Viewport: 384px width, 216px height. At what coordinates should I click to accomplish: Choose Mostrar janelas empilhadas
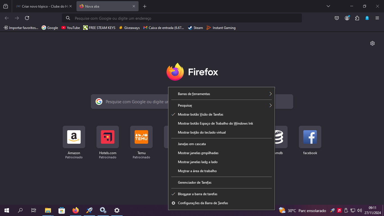click(x=222, y=153)
